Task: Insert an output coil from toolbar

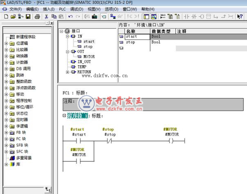Action: click(201, 16)
